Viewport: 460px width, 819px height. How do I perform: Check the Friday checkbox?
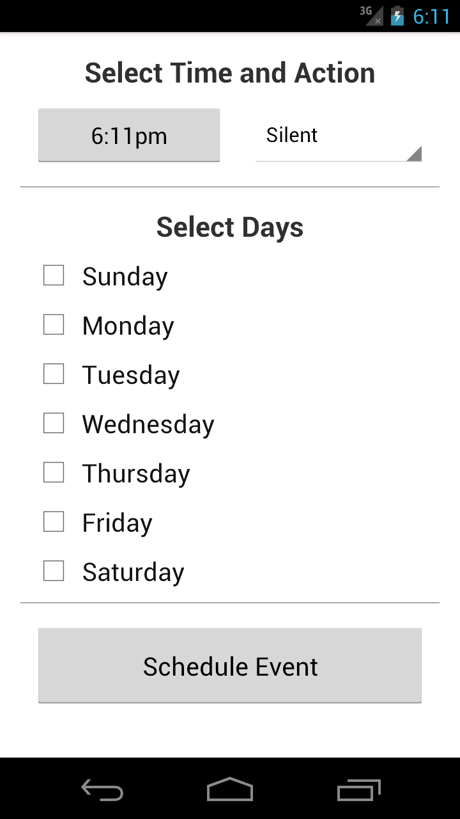click(x=54, y=522)
